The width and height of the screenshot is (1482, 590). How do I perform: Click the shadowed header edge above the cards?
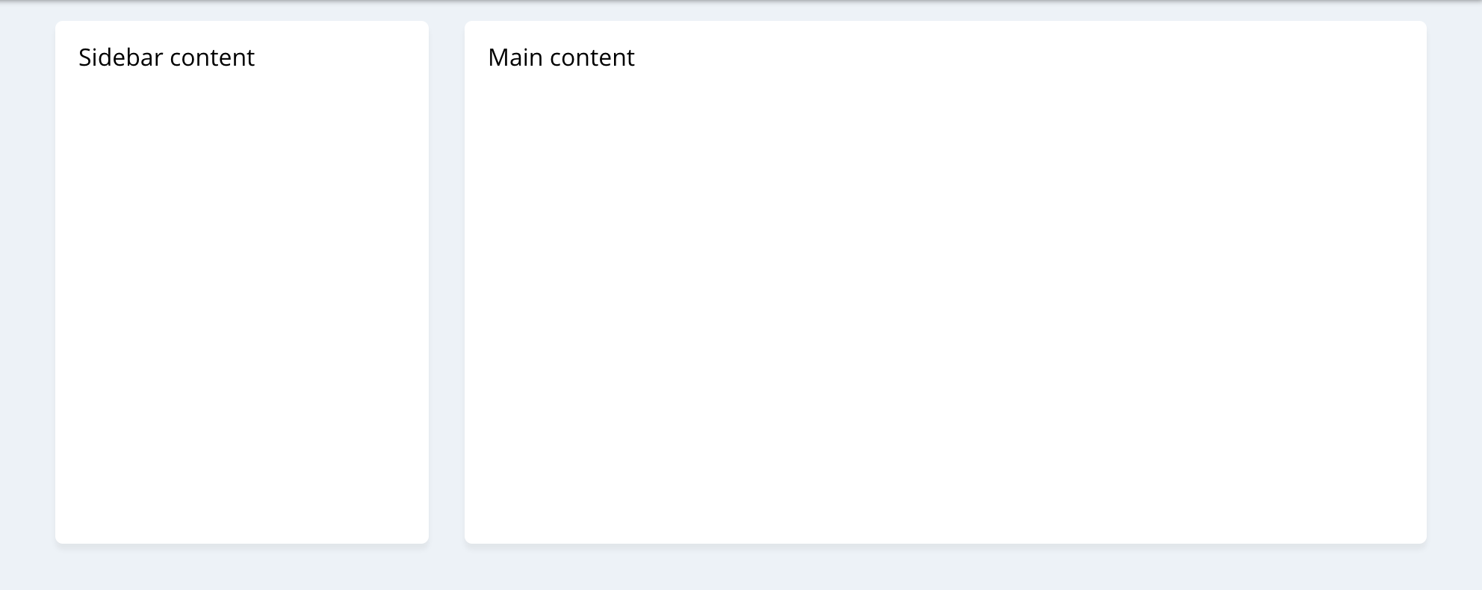coord(741,1)
